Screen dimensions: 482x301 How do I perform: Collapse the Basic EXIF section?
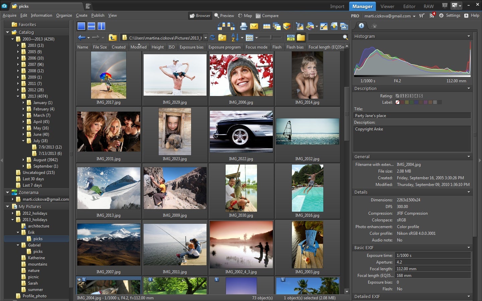point(469,247)
